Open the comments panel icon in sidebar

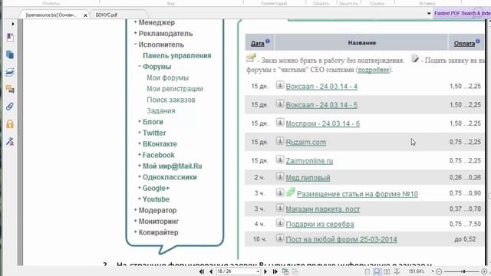(10, 90)
